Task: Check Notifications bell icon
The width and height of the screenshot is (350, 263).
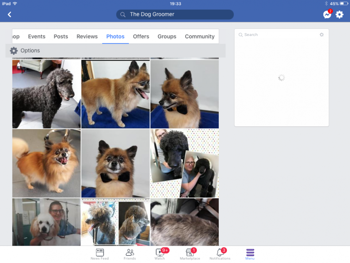Action: (220, 254)
